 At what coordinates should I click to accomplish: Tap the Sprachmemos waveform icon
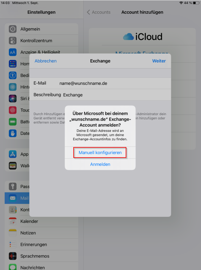coord(12,256)
